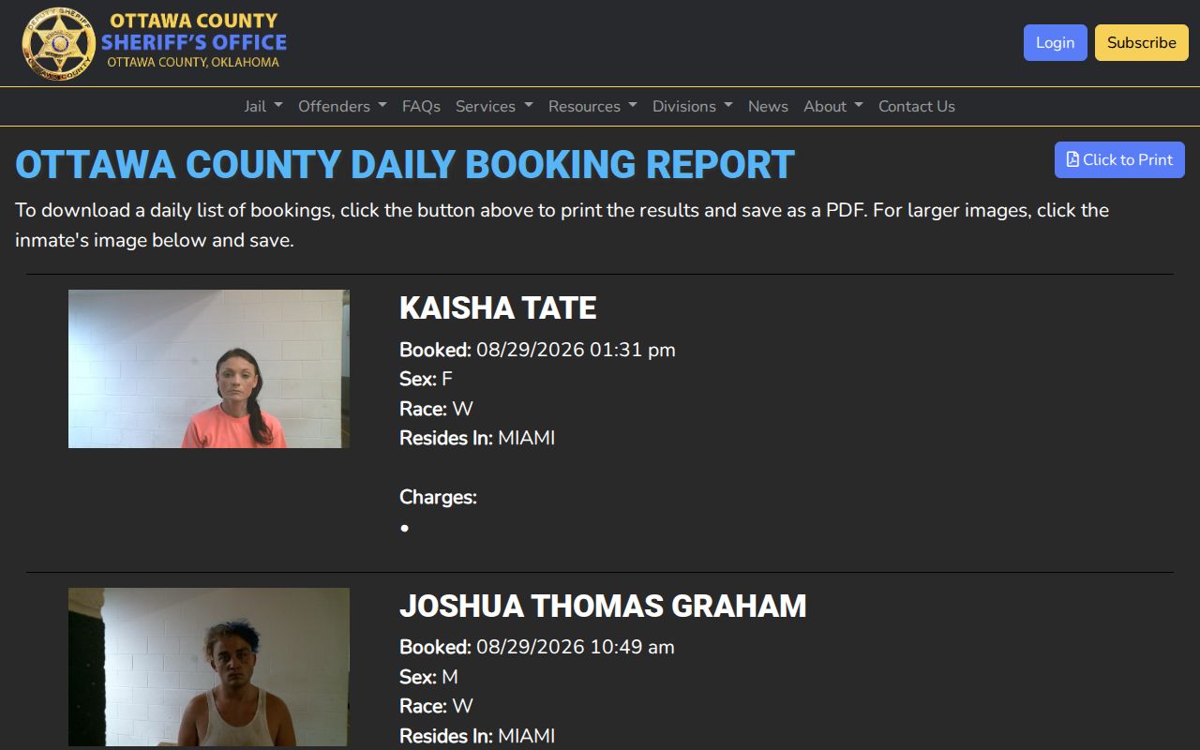Click the Charges label under Kaisha Tate
Screen dimensions: 1200x750
click(x=438, y=497)
